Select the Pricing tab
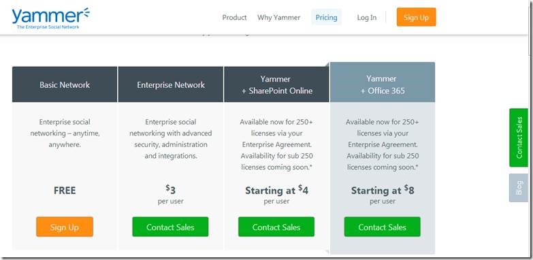This screenshot has width=533, height=260. [326, 17]
